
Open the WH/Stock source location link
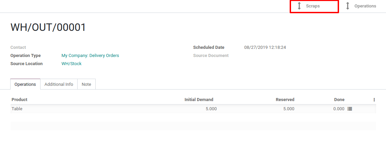click(71, 64)
